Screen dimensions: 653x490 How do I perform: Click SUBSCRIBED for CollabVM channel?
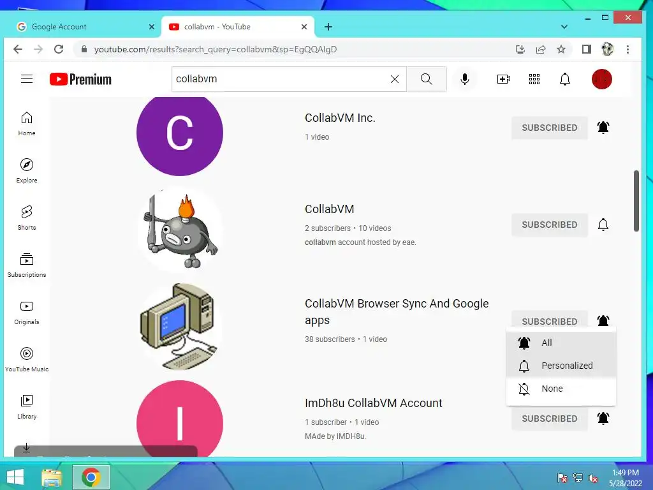click(x=549, y=225)
